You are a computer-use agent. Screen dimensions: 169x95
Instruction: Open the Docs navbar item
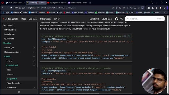[x=24, y=19]
